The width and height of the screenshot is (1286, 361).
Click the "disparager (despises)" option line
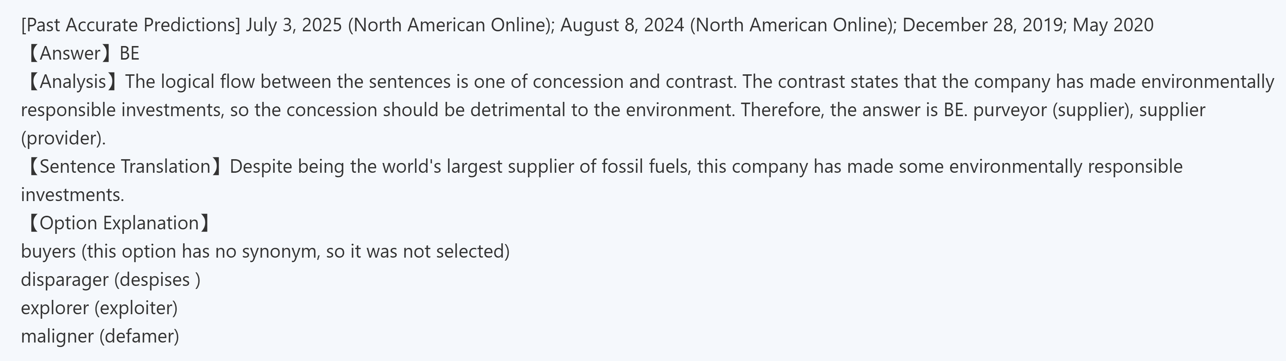[110, 280]
